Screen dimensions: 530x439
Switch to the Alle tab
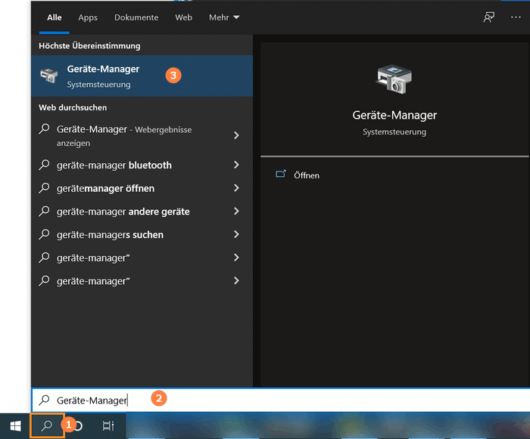coord(54,17)
